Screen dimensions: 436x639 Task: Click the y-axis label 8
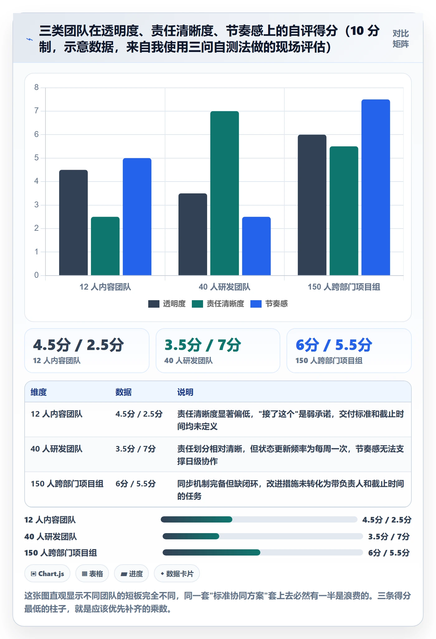36,88
